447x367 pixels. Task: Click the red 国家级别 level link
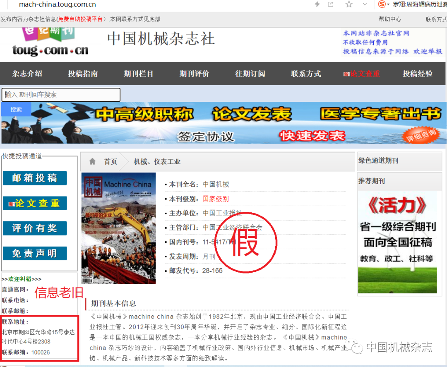[216, 199]
